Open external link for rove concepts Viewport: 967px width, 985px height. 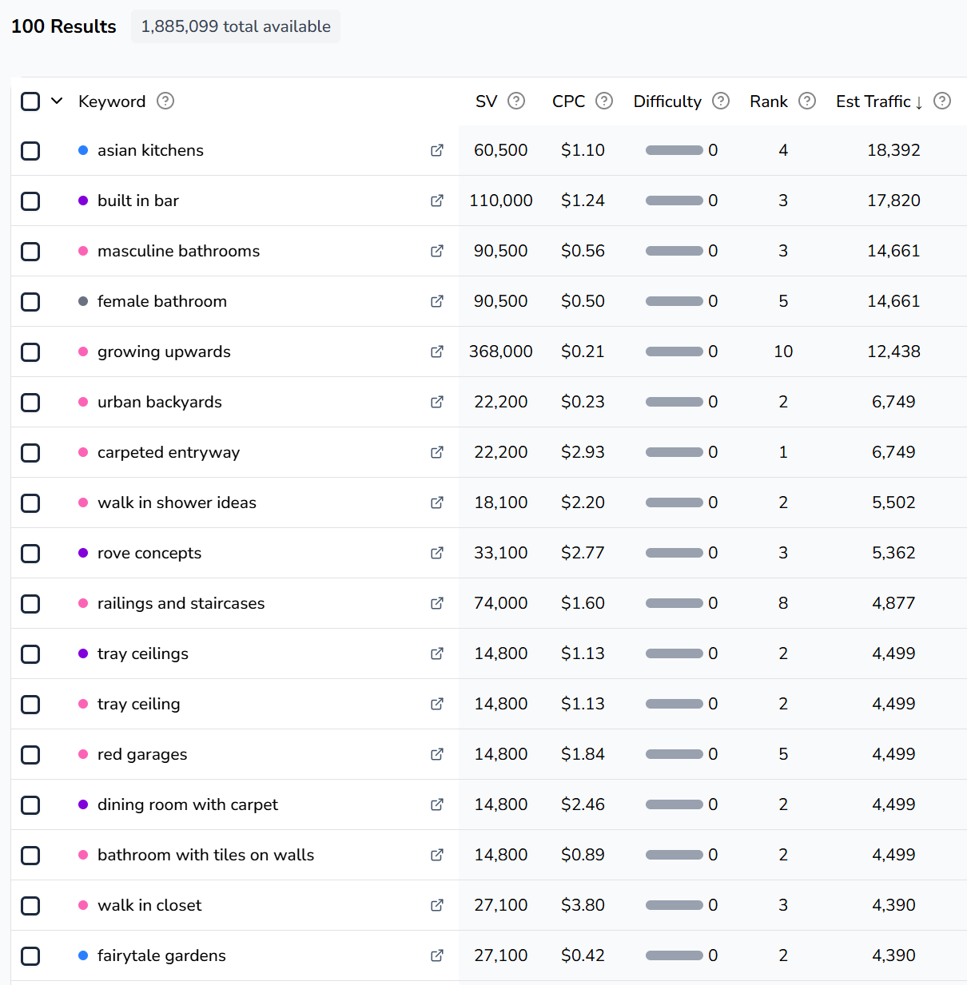pyautogui.click(x=437, y=553)
